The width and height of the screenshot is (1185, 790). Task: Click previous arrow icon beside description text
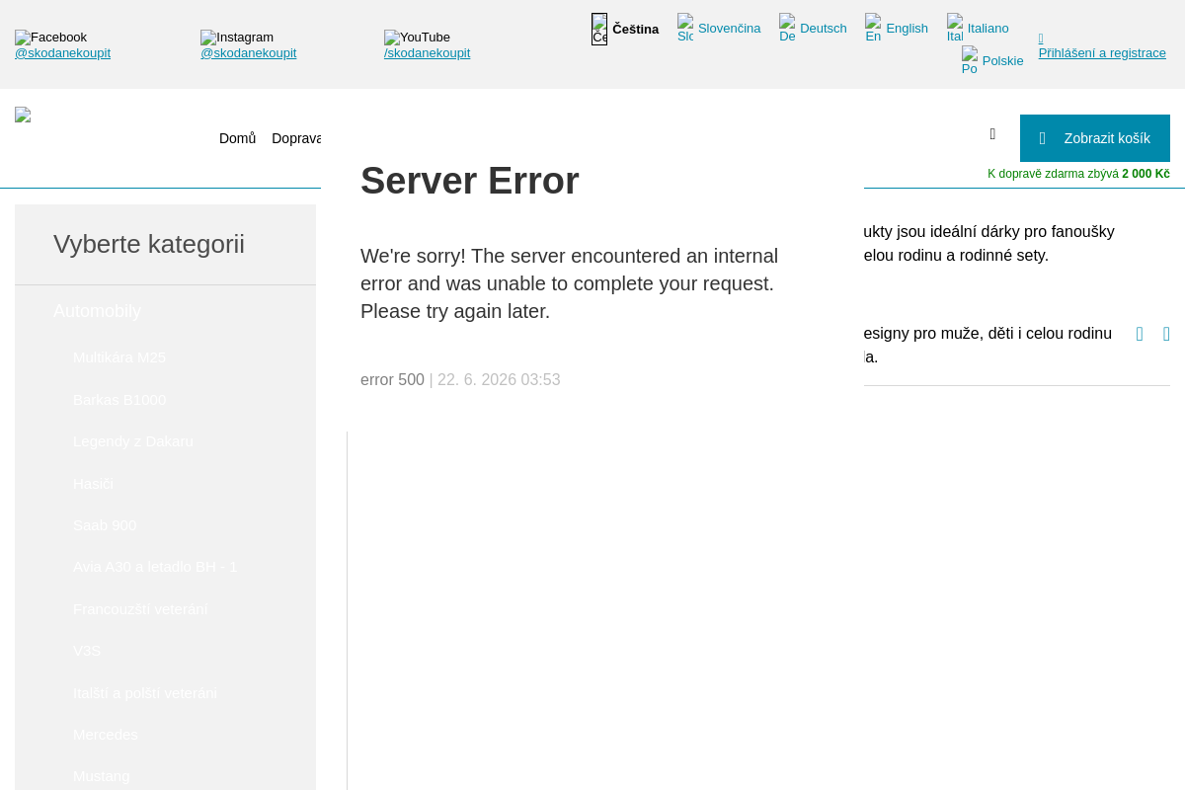click(1140, 334)
